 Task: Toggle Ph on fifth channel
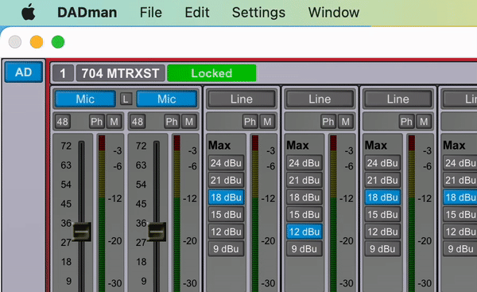point(406,122)
